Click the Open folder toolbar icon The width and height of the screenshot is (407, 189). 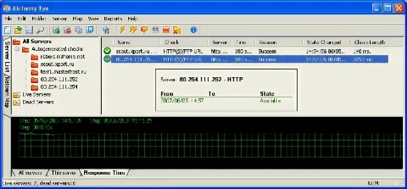18,30
